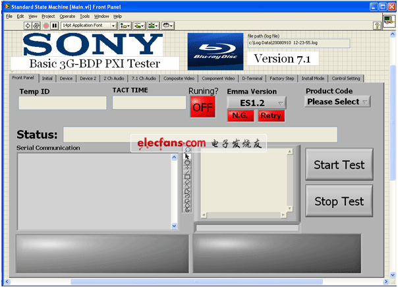Toggle the red Retry button

(x=270, y=115)
